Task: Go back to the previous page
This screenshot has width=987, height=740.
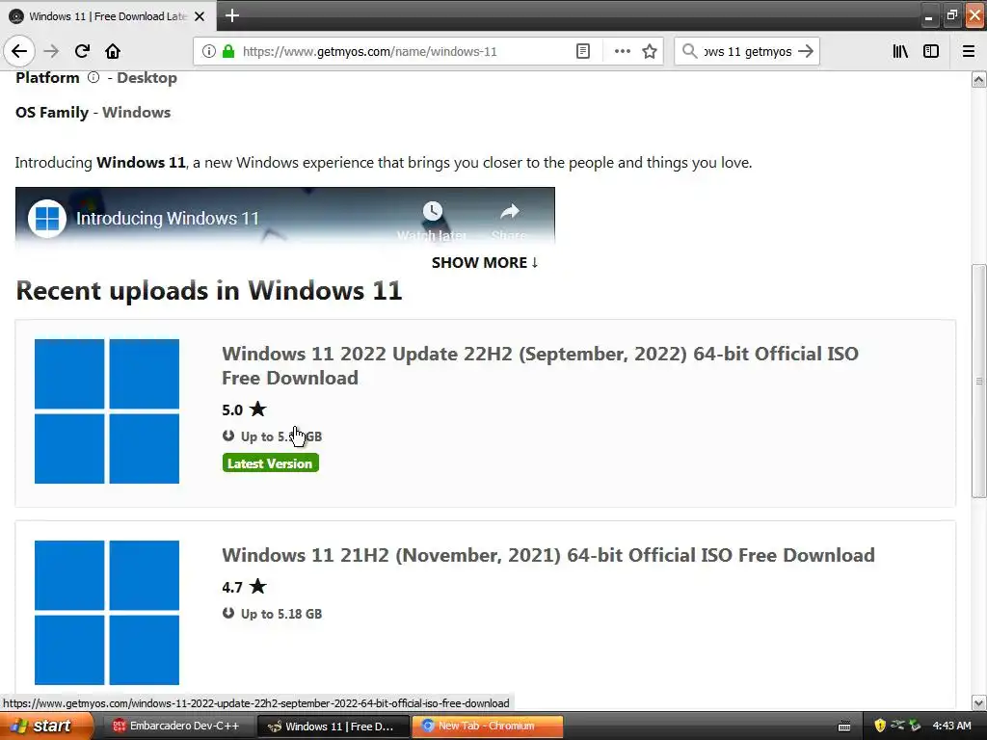Action: click(x=19, y=51)
